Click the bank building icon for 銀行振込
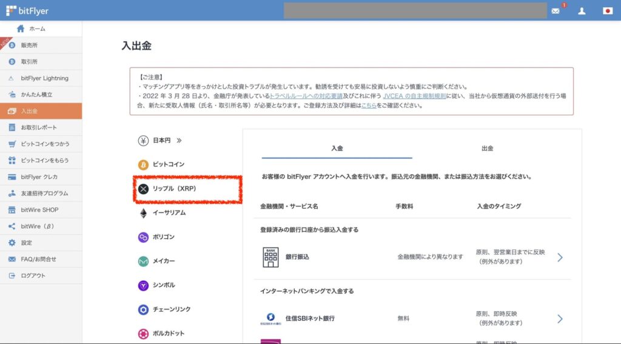Image resolution: width=621 pixels, height=344 pixels. [x=271, y=257]
